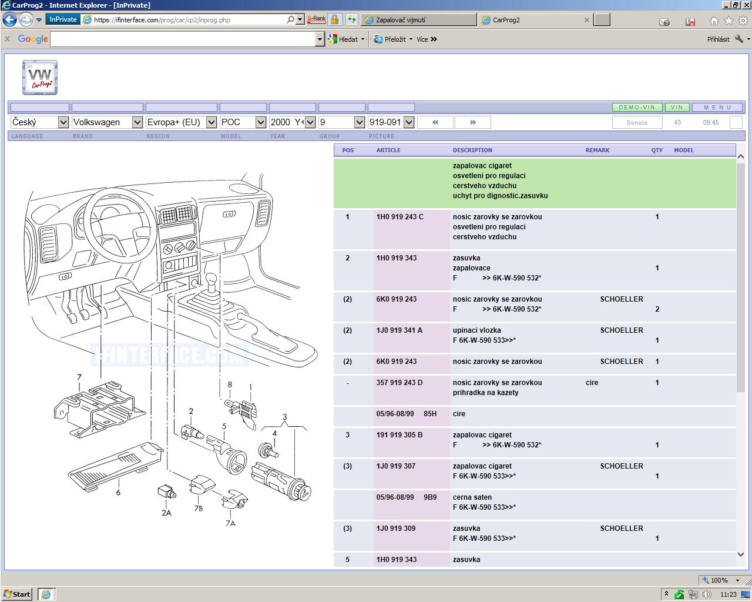Select article 191 919 305 B
Image resolution: width=752 pixels, height=602 pixels.
pyautogui.click(x=399, y=435)
